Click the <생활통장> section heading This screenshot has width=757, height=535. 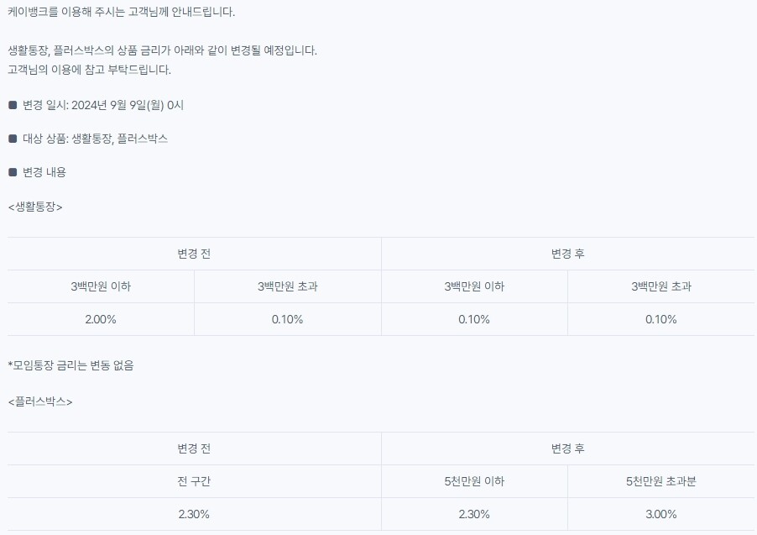35,207
